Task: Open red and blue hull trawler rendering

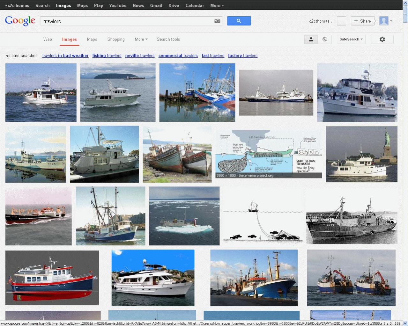Action: (x=52, y=278)
